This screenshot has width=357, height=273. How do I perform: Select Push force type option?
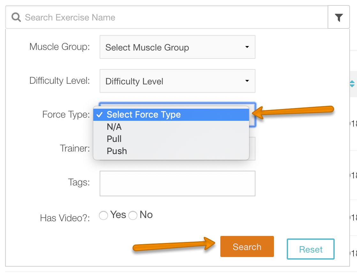click(x=171, y=151)
